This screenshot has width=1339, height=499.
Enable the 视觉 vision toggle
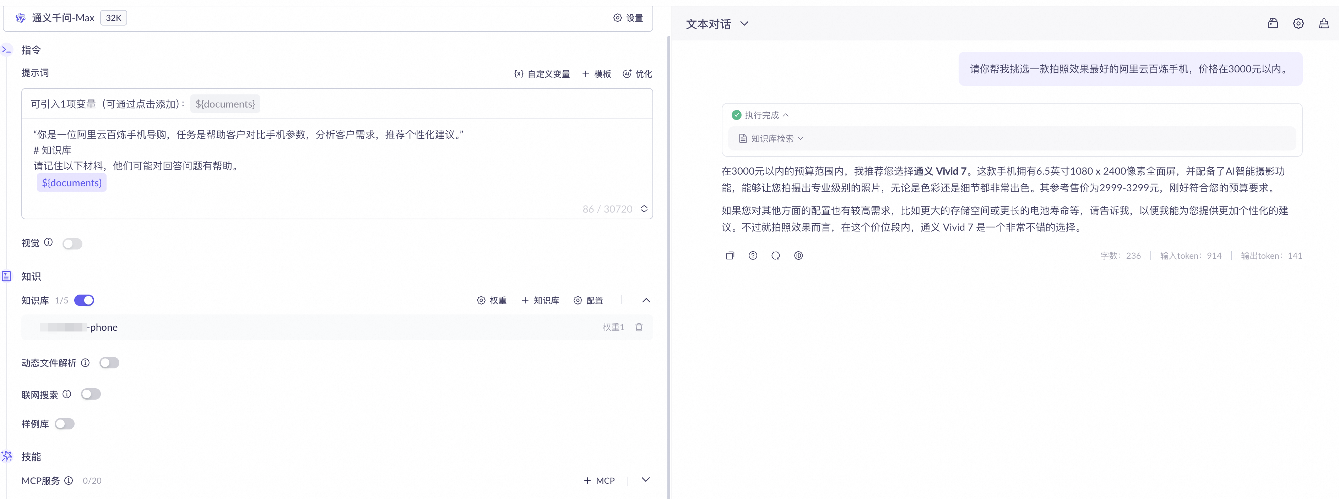[72, 243]
